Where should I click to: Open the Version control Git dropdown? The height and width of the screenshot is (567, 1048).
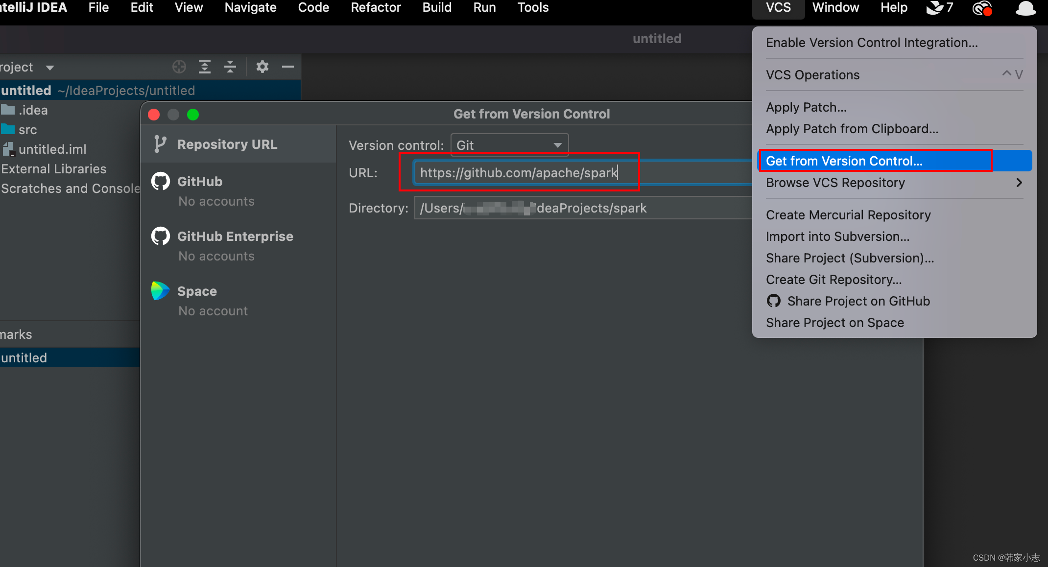pyautogui.click(x=509, y=145)
